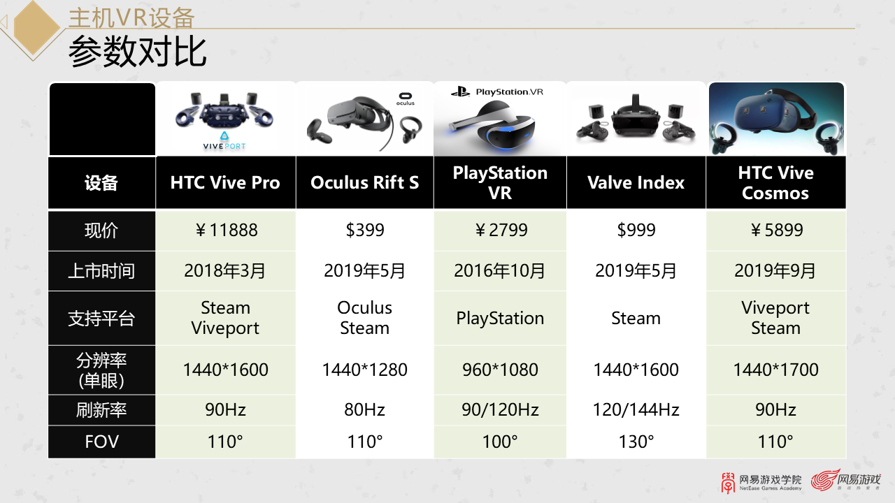
Task: Click the small left arrow at slide edge
Action: [3, 22]
